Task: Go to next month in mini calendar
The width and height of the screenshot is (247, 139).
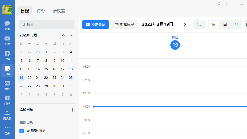Action: pos(72,35)
